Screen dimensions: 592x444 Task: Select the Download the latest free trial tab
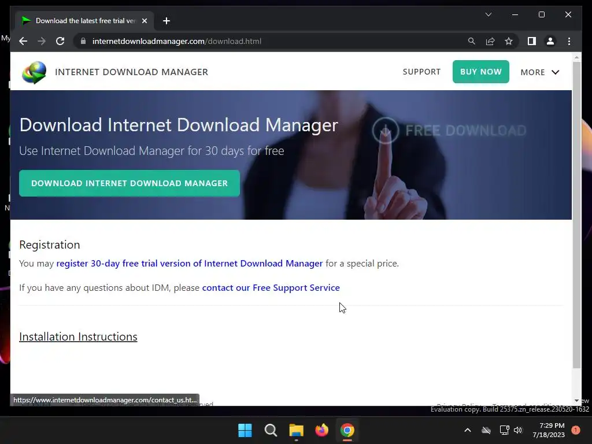coord(85,21)
